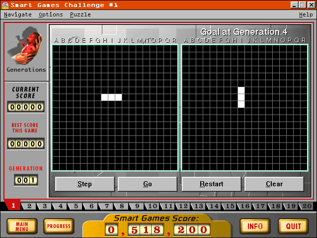Image resolution: width=317 pixels, height=238 pixels.
Task: Click the Step button
Action: [x=84, y=184]
